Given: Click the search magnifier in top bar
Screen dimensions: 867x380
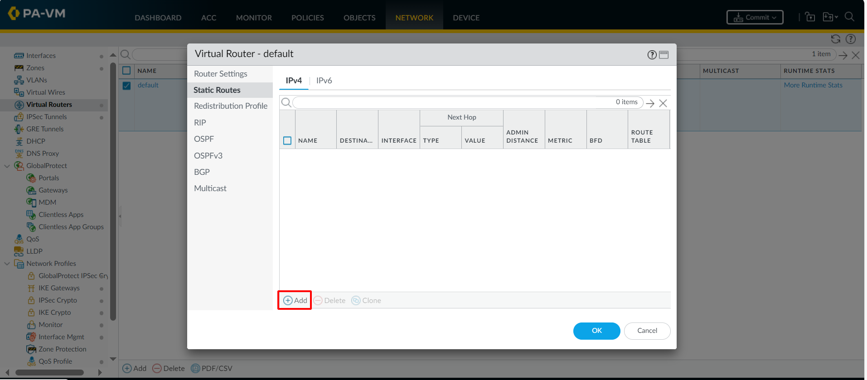Looking at the screenshot, I should (849, 17).
